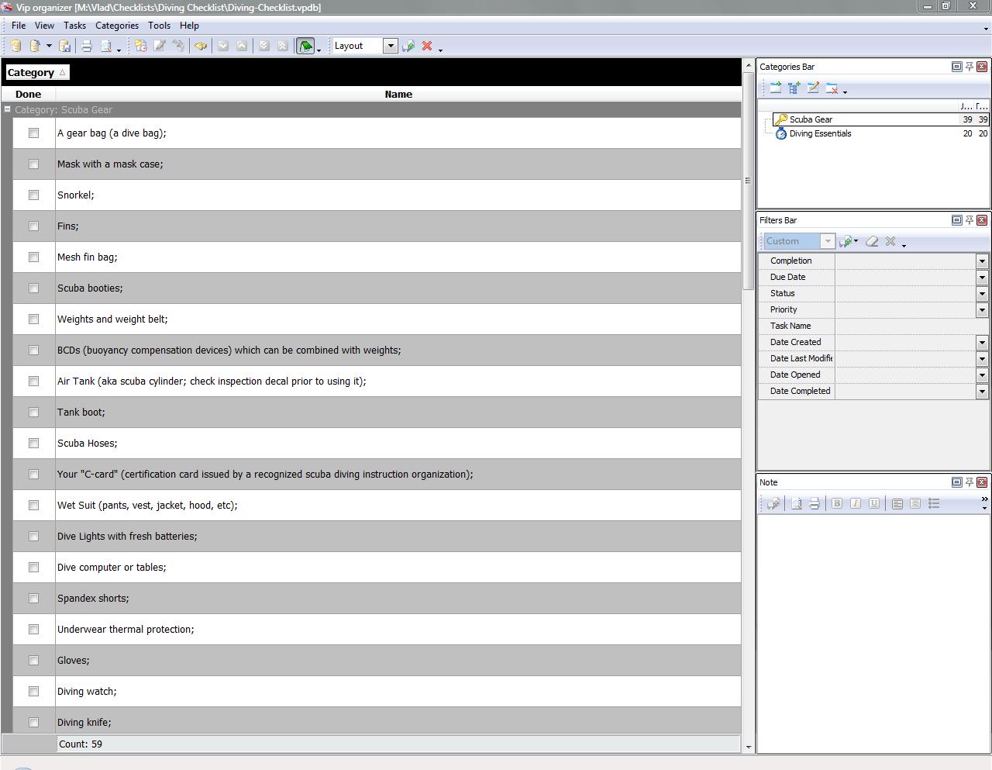992x770 pixels.
Task: Select Diving Essentials in Categories Bar
Action: [x=820, y=134]
